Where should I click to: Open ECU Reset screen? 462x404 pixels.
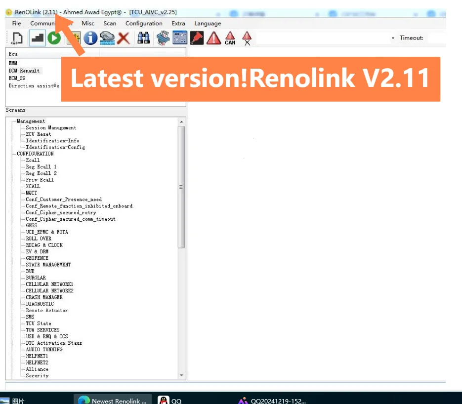39,134
